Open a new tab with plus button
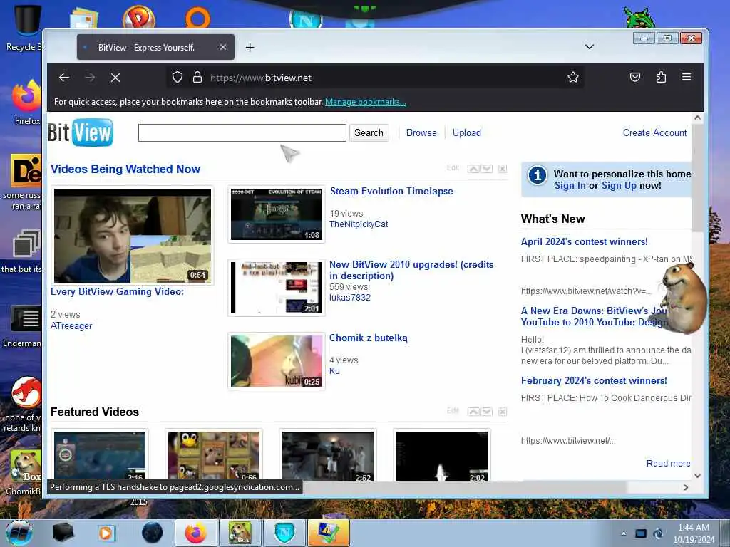 point(250,48)
